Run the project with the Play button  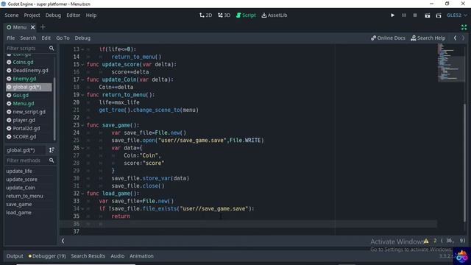pyautogui.click(x=392, y=15)
